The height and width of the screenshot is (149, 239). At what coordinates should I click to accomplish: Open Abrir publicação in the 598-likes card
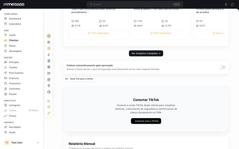98,33
